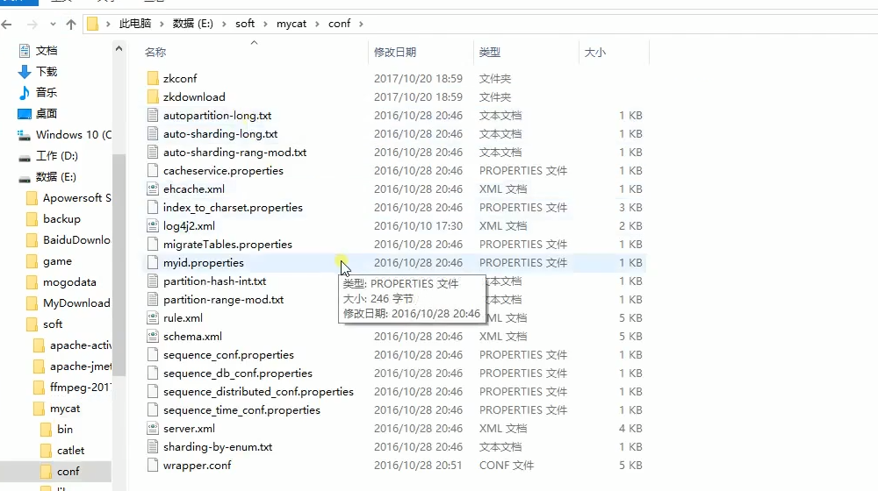Select 此电脑 in the address path

(x=135, y=24)
